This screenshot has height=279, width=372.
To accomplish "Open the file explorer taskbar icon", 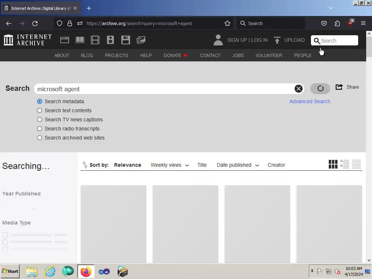I will click(x=32, y=271).
